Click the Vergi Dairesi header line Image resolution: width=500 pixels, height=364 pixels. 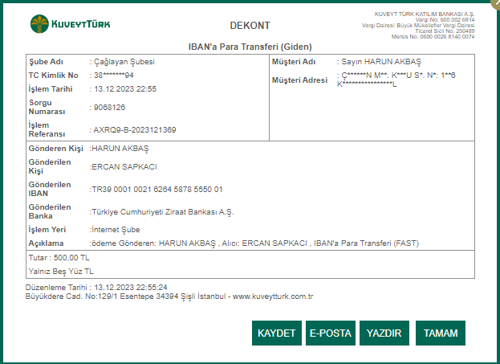click(418, 25)
